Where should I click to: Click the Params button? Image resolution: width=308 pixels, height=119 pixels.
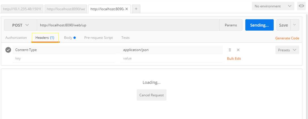231,25
